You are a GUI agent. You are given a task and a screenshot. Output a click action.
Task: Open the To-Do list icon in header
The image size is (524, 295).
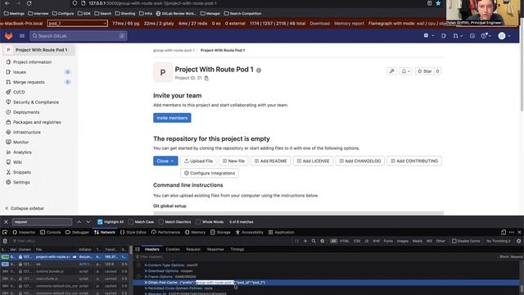[472, 36]
